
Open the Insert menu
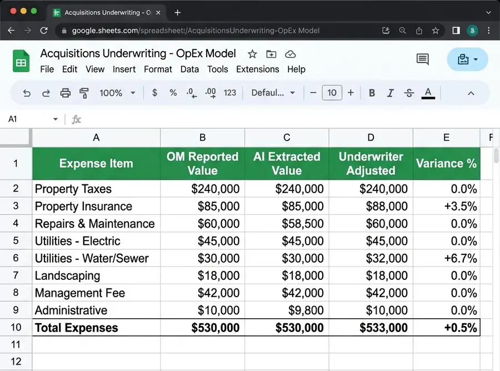[124, 69]
